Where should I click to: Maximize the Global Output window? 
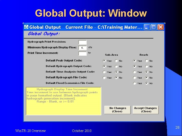click(x=154, y=27)
